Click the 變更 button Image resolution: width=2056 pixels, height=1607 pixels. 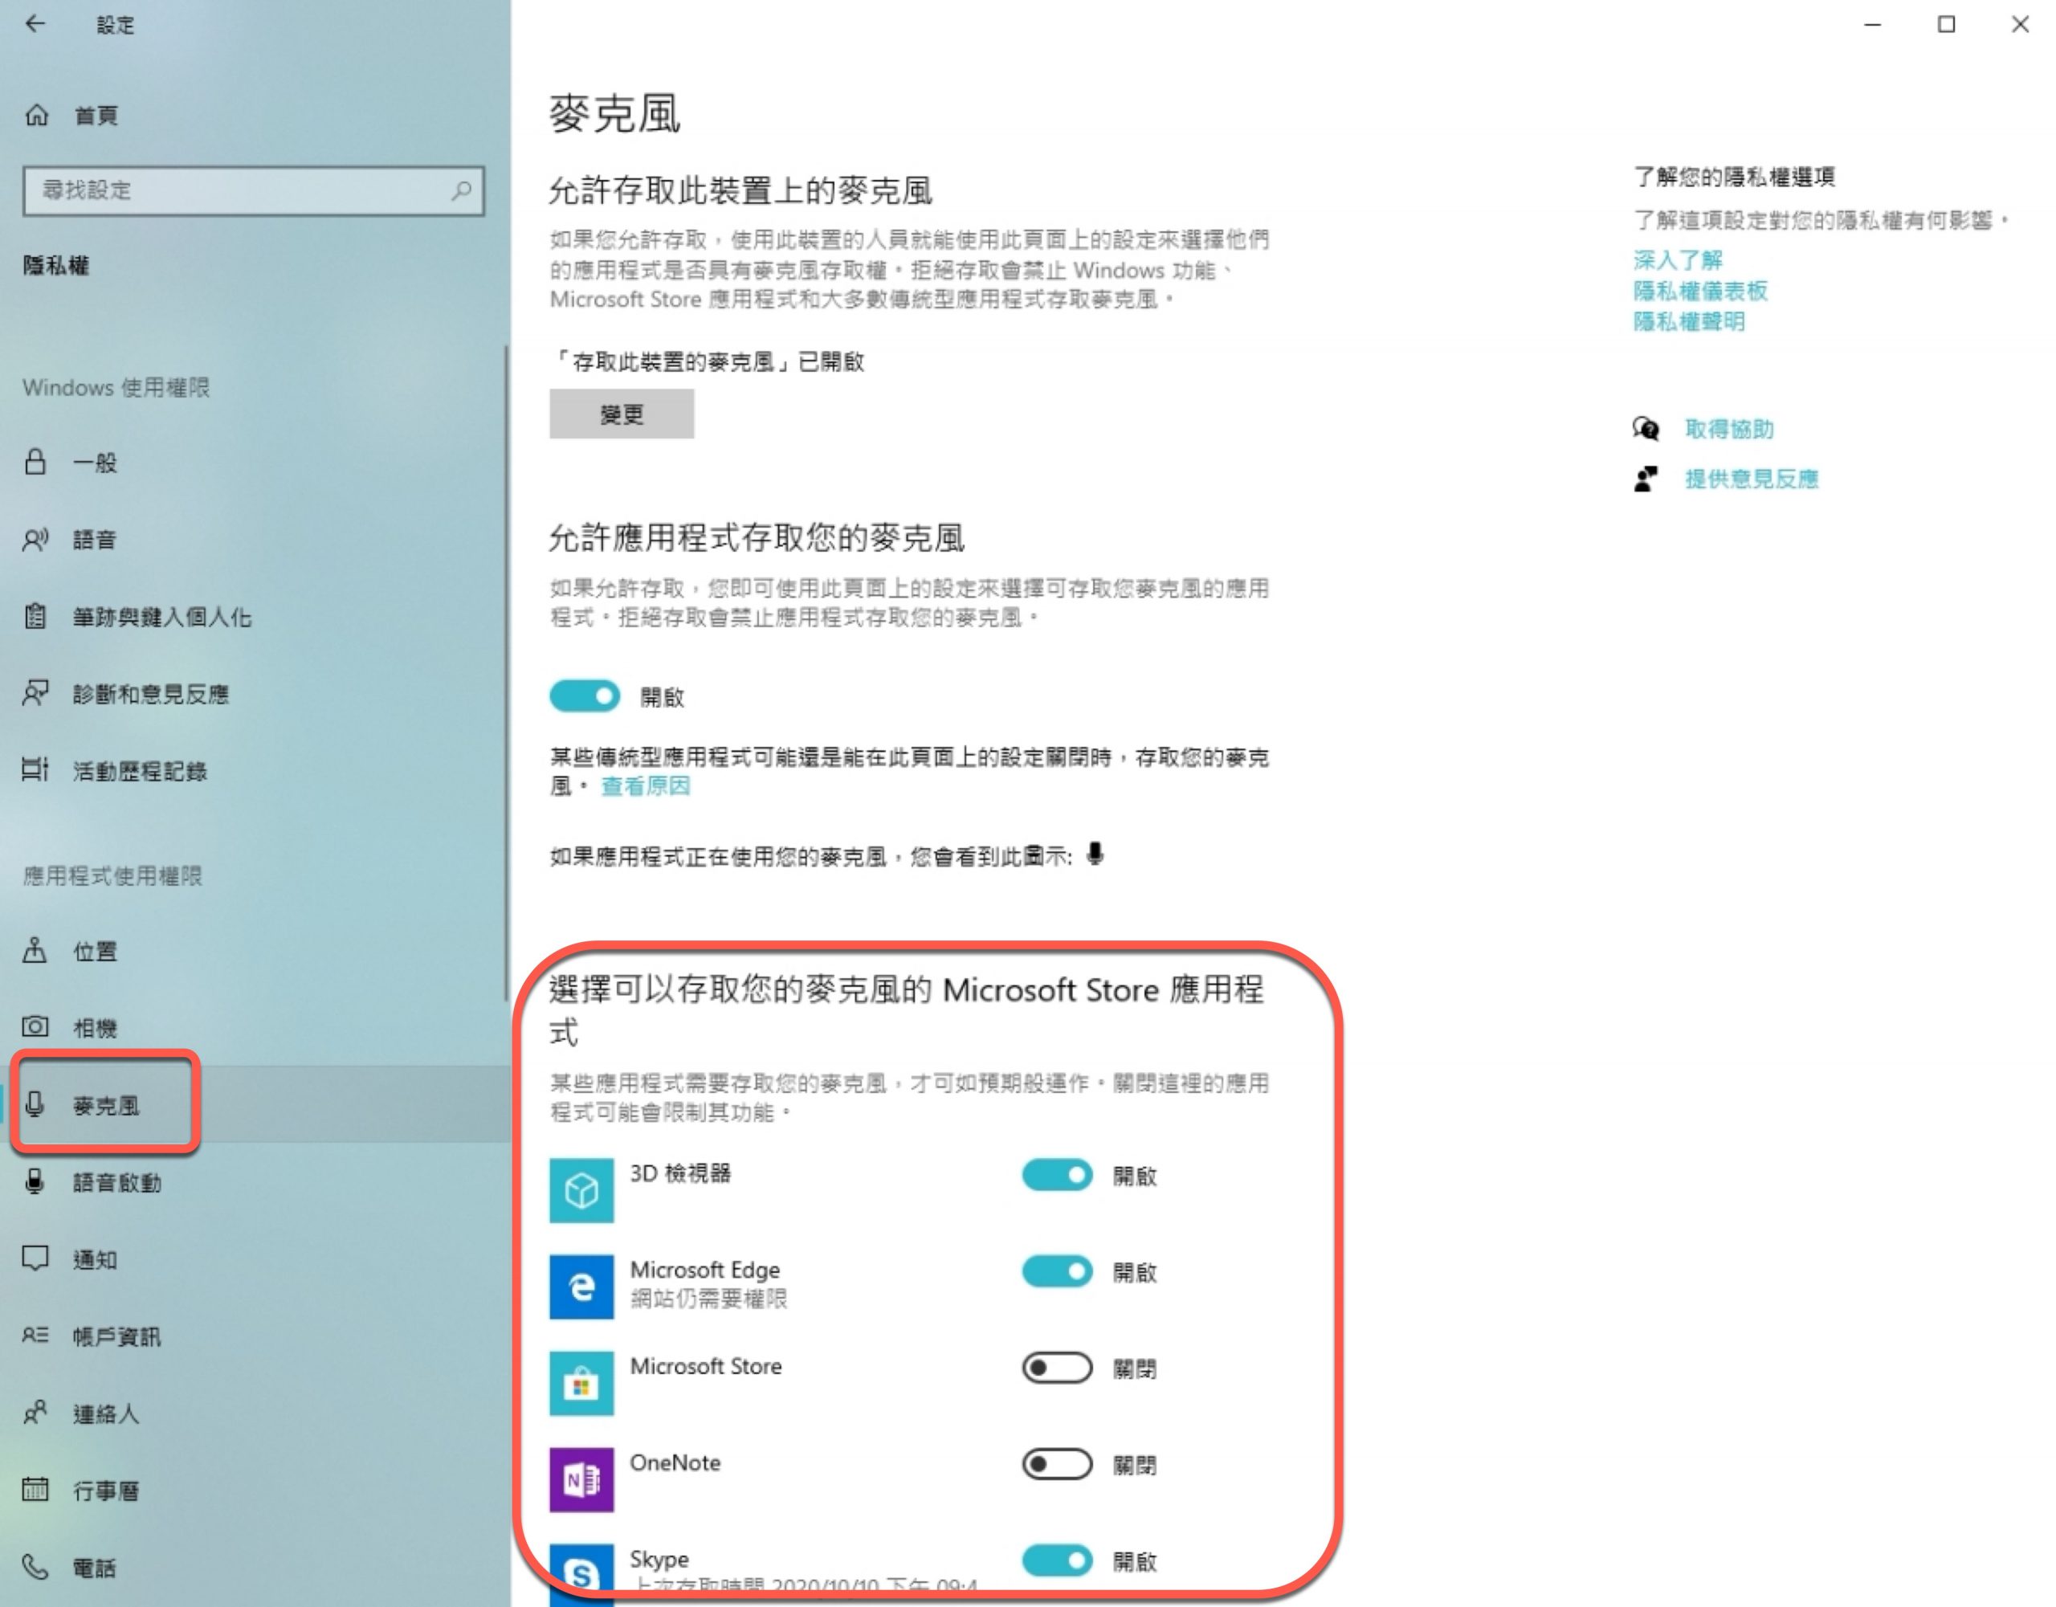pyautogui.click(x=622, y=414)
